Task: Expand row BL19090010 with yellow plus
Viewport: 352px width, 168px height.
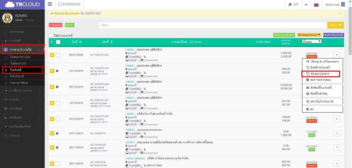Action: click(52, 133)
